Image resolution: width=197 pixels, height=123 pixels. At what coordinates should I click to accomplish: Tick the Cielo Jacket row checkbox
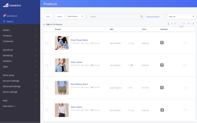[47, 65]
